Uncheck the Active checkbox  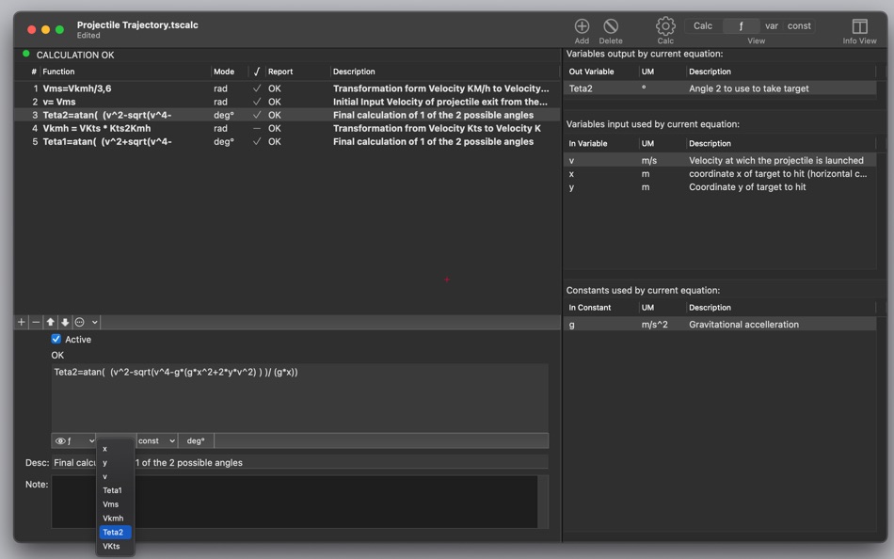pyautogui.click(x=56, y=339)
